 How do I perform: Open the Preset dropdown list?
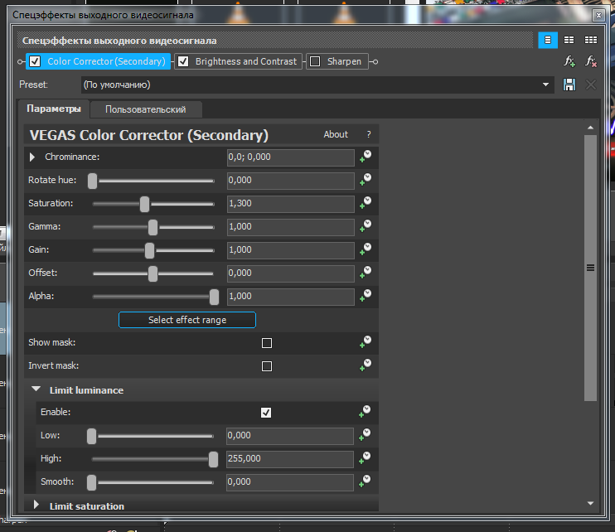[x=545, y=85]
